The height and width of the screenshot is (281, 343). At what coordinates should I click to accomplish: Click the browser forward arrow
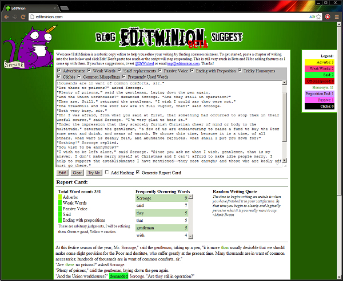click(x=15, y=17)
